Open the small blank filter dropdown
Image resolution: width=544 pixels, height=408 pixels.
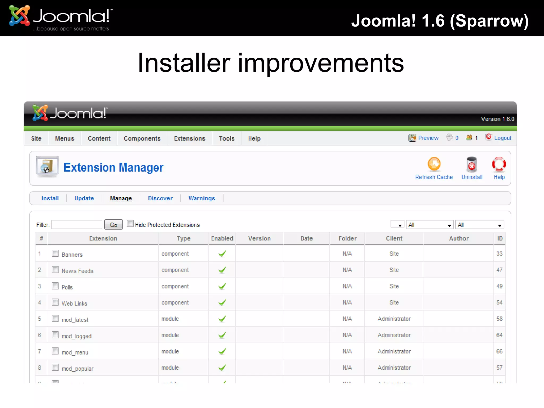point(397,224)
